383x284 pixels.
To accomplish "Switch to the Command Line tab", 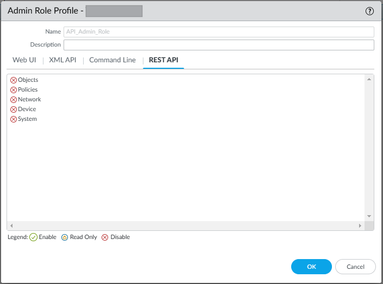I will [x=112, y=60].
